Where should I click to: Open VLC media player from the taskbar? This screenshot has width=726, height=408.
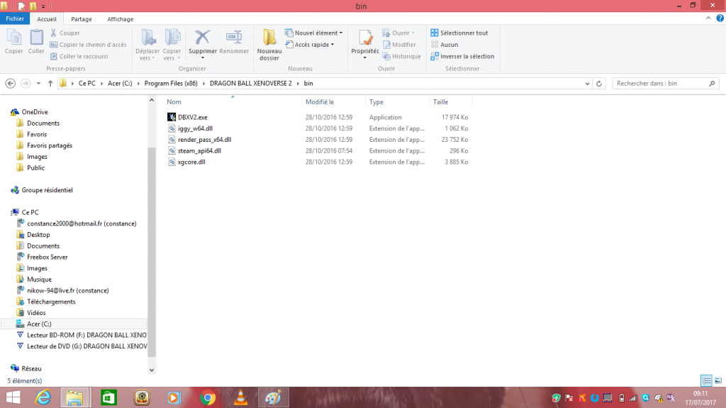point(240,398)
